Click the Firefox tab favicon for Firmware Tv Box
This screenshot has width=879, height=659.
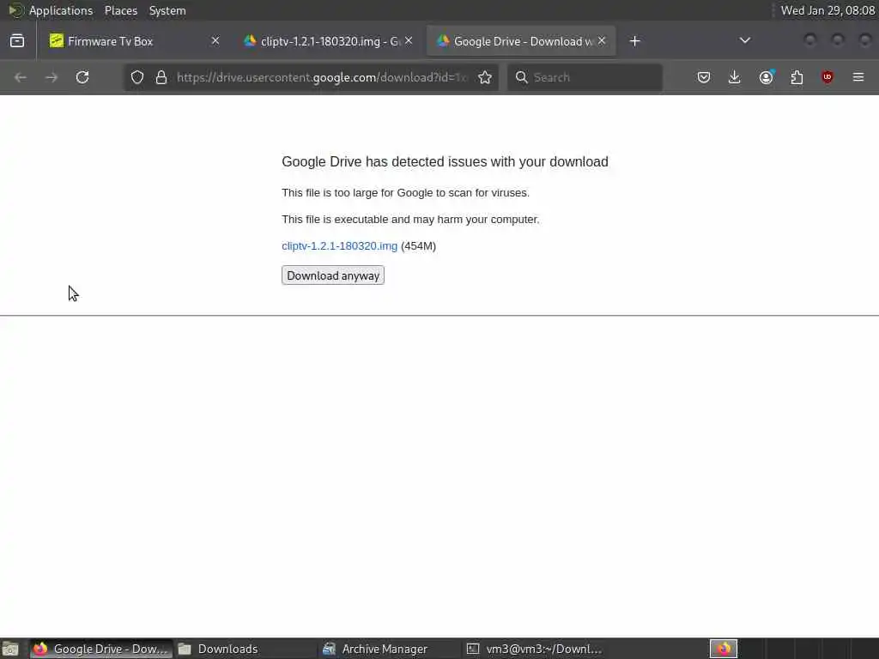(56, 41)
